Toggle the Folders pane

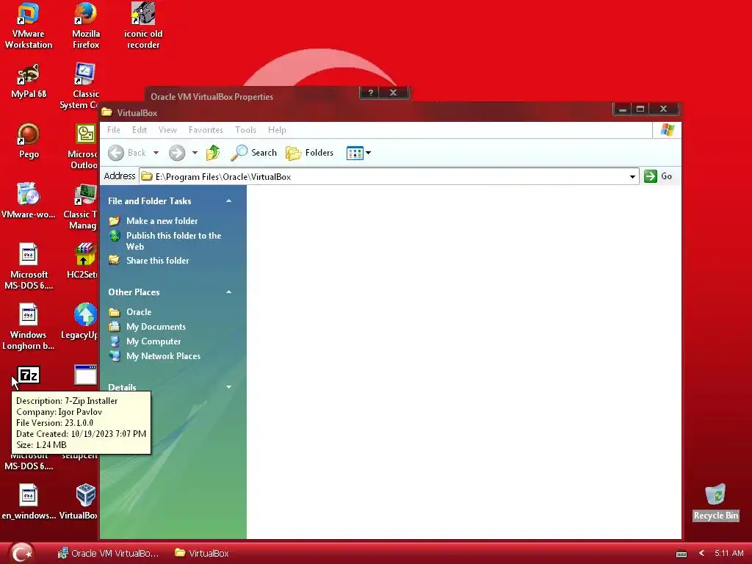point(309,153)
